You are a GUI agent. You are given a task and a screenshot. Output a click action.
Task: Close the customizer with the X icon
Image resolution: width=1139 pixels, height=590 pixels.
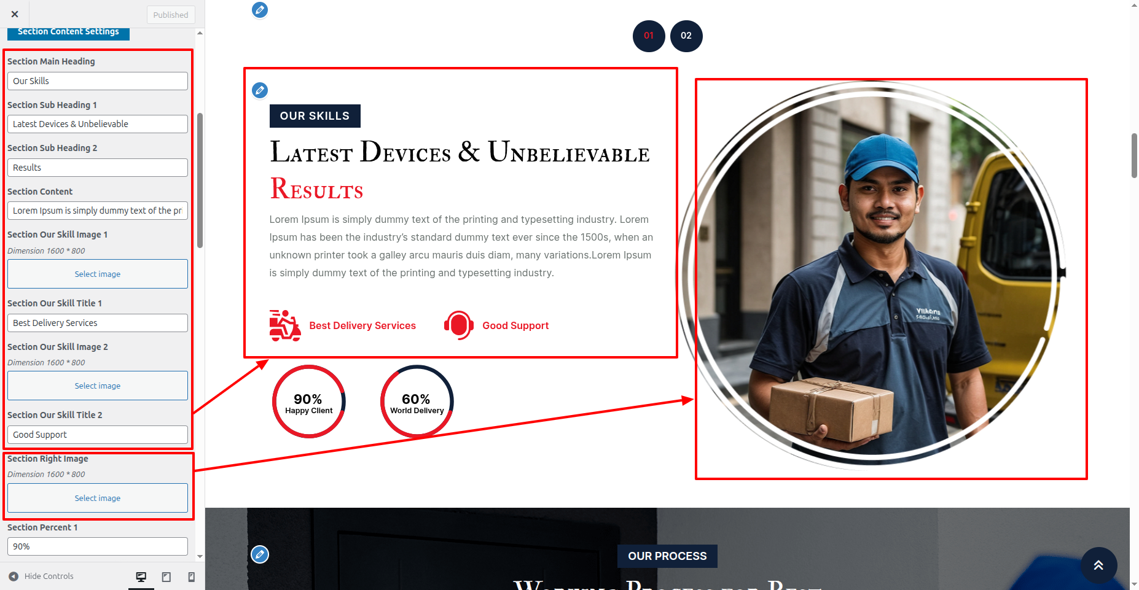(15, 14)
